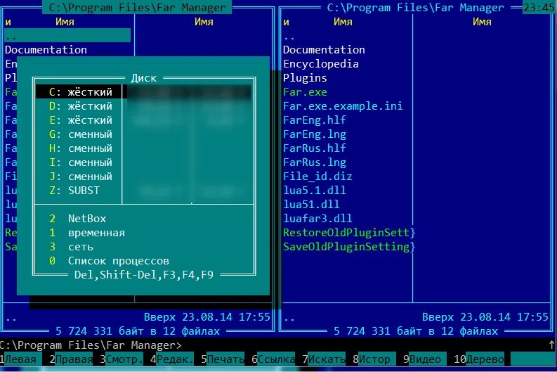Screen dimensions: 557x372
Task: Click the 8 Истор function key button
Action: point(374,359)
